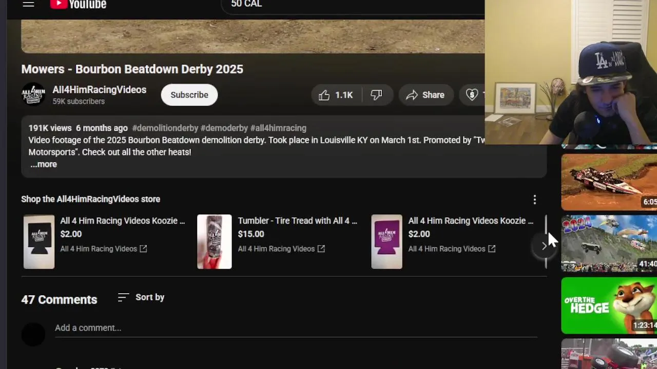
Task: Click the $15.00 tumbler price
Action: coord(251,234)
